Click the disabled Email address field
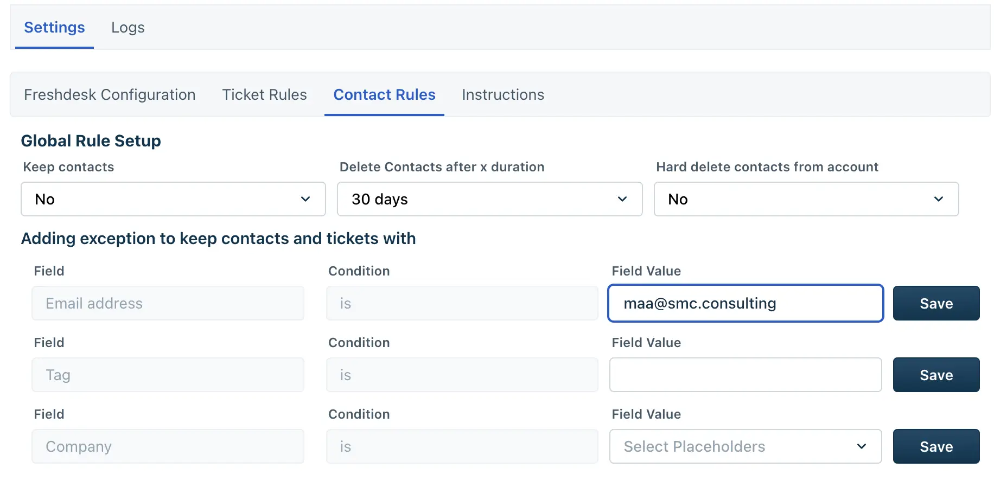Viewport: 994px width, 500px height. (168, 303)
